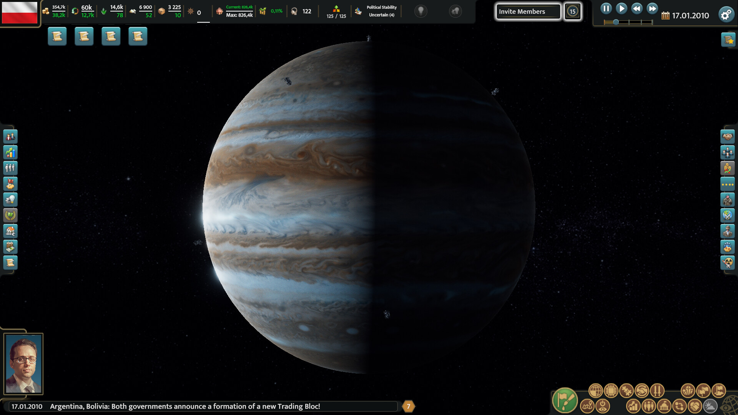Pause the game simulation
Viewport: 738px width, 415px height.
(x=606, y=8)
